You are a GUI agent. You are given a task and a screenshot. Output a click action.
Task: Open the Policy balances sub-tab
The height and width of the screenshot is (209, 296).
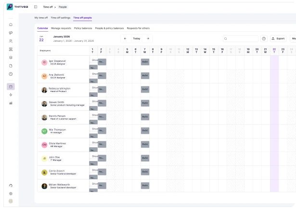point(83,28)
